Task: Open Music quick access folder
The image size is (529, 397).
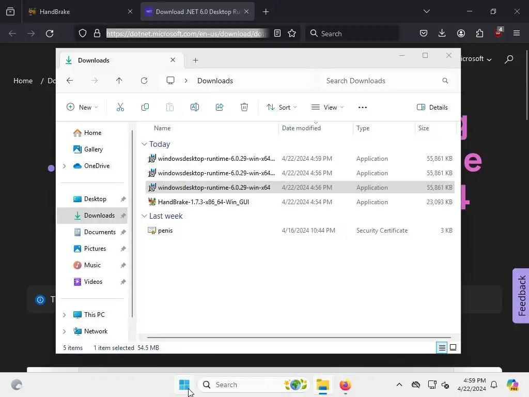Action: pyautogui.click(x=92, y=265)
